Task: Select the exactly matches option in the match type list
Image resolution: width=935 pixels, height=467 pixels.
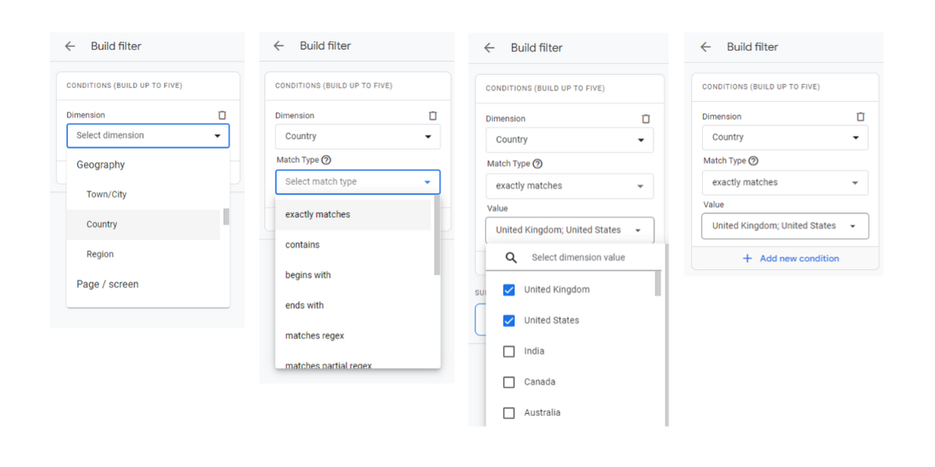Action: pos(353,215)
